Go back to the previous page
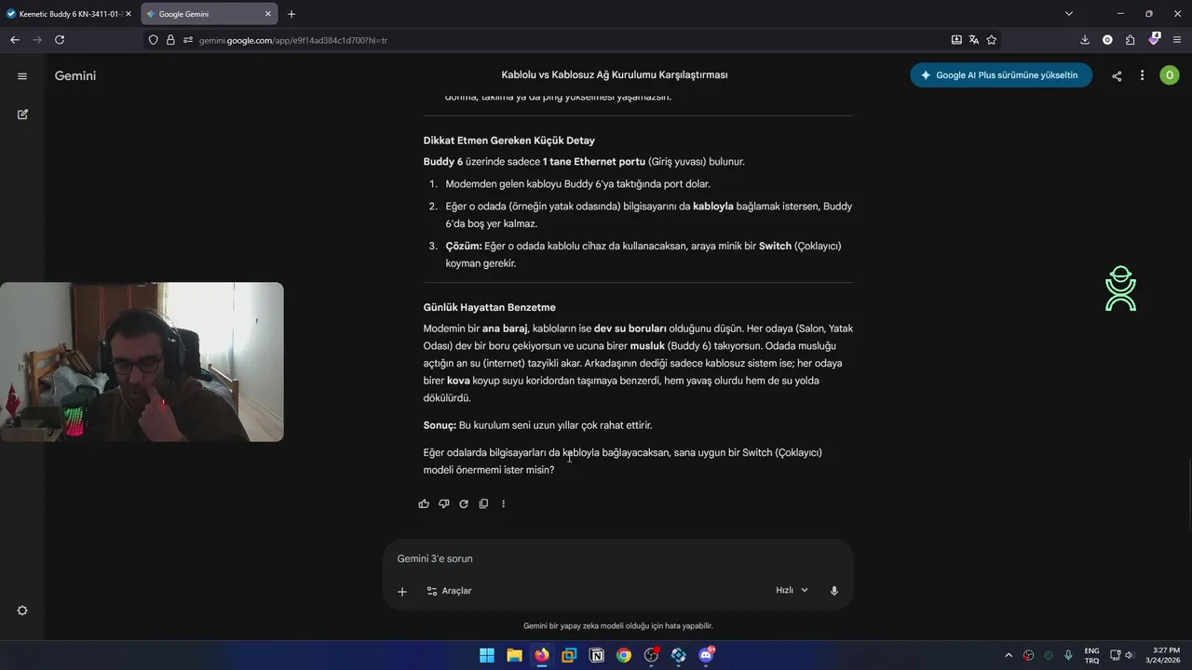 [14, 40]
